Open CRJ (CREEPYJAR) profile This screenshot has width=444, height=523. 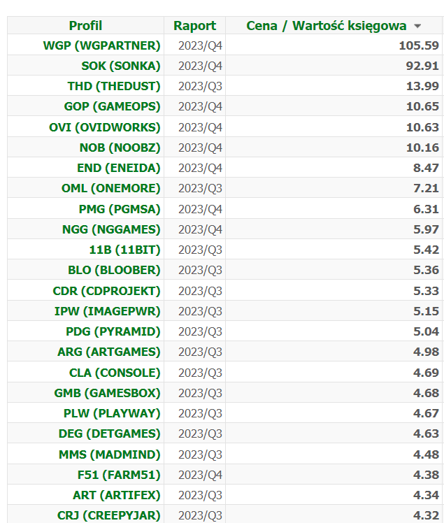pos(108,515)
